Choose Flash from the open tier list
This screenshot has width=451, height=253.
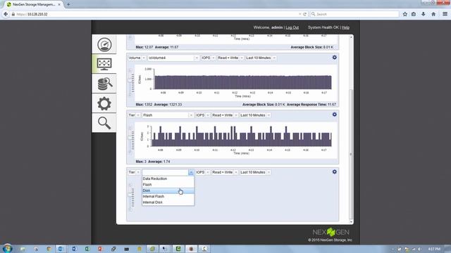168,184
